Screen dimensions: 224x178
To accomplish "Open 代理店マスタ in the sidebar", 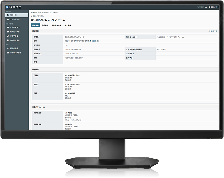I will pos(17,27).
